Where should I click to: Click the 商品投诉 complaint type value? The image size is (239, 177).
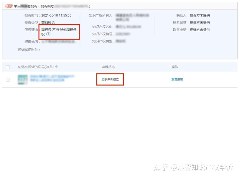click(x=48, y=22)
